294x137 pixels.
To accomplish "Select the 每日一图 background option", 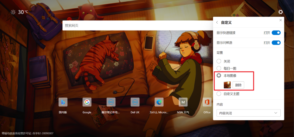I will click(x=219, y=68).
